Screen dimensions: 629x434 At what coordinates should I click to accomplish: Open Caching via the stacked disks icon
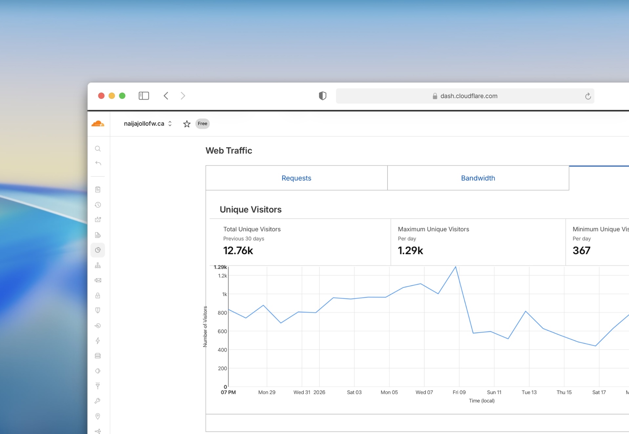[98, 356]
